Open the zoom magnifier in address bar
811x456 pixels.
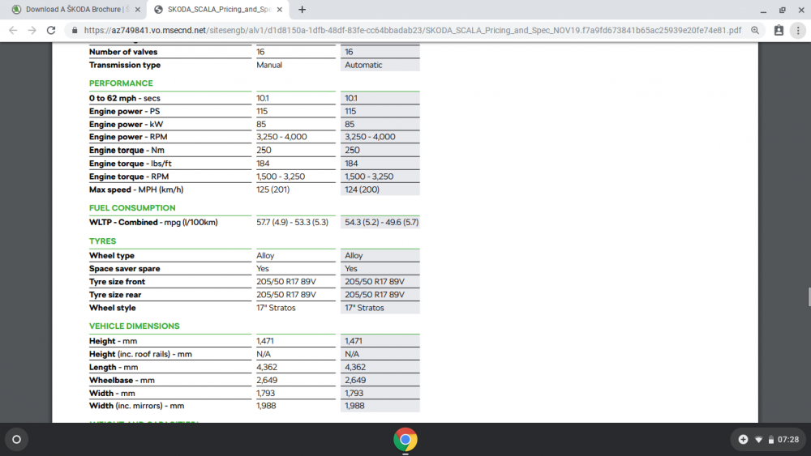(755, 31)
